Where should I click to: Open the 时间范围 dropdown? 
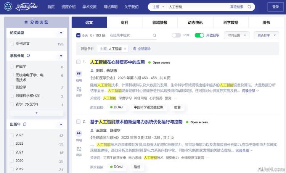pos(237,36)
